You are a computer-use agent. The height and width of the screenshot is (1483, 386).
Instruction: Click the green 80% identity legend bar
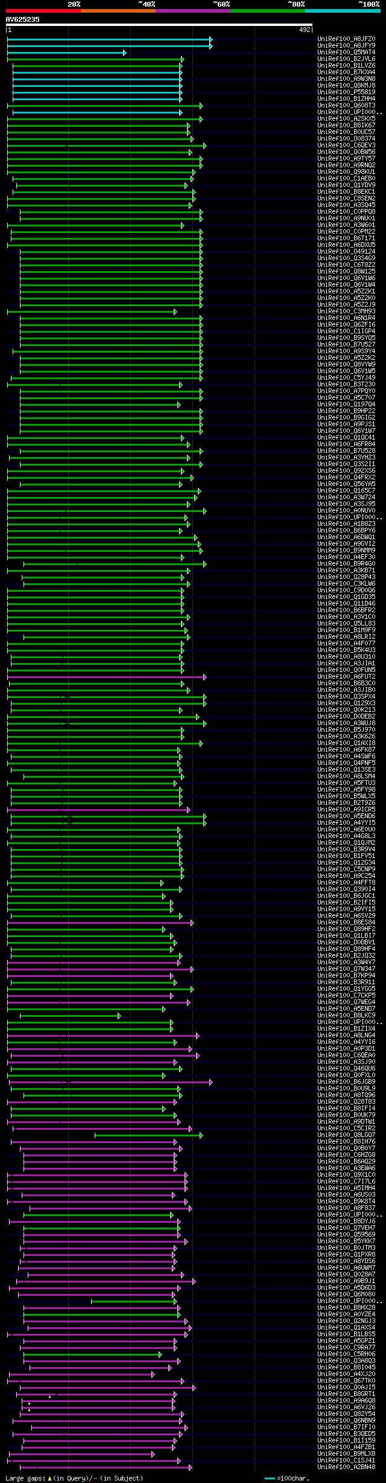(x=268, y=11)
